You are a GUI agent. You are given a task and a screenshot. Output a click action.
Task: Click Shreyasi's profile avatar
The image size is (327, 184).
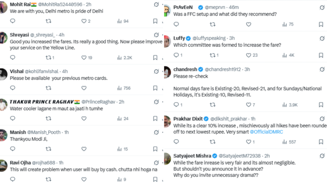[3, 38]
